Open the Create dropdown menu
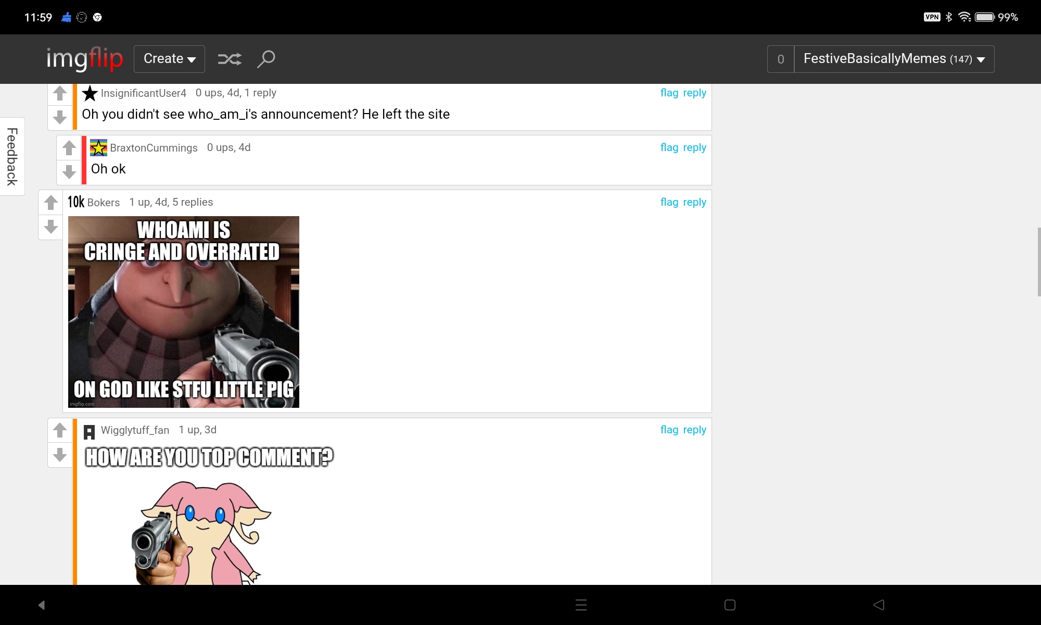 169,59
